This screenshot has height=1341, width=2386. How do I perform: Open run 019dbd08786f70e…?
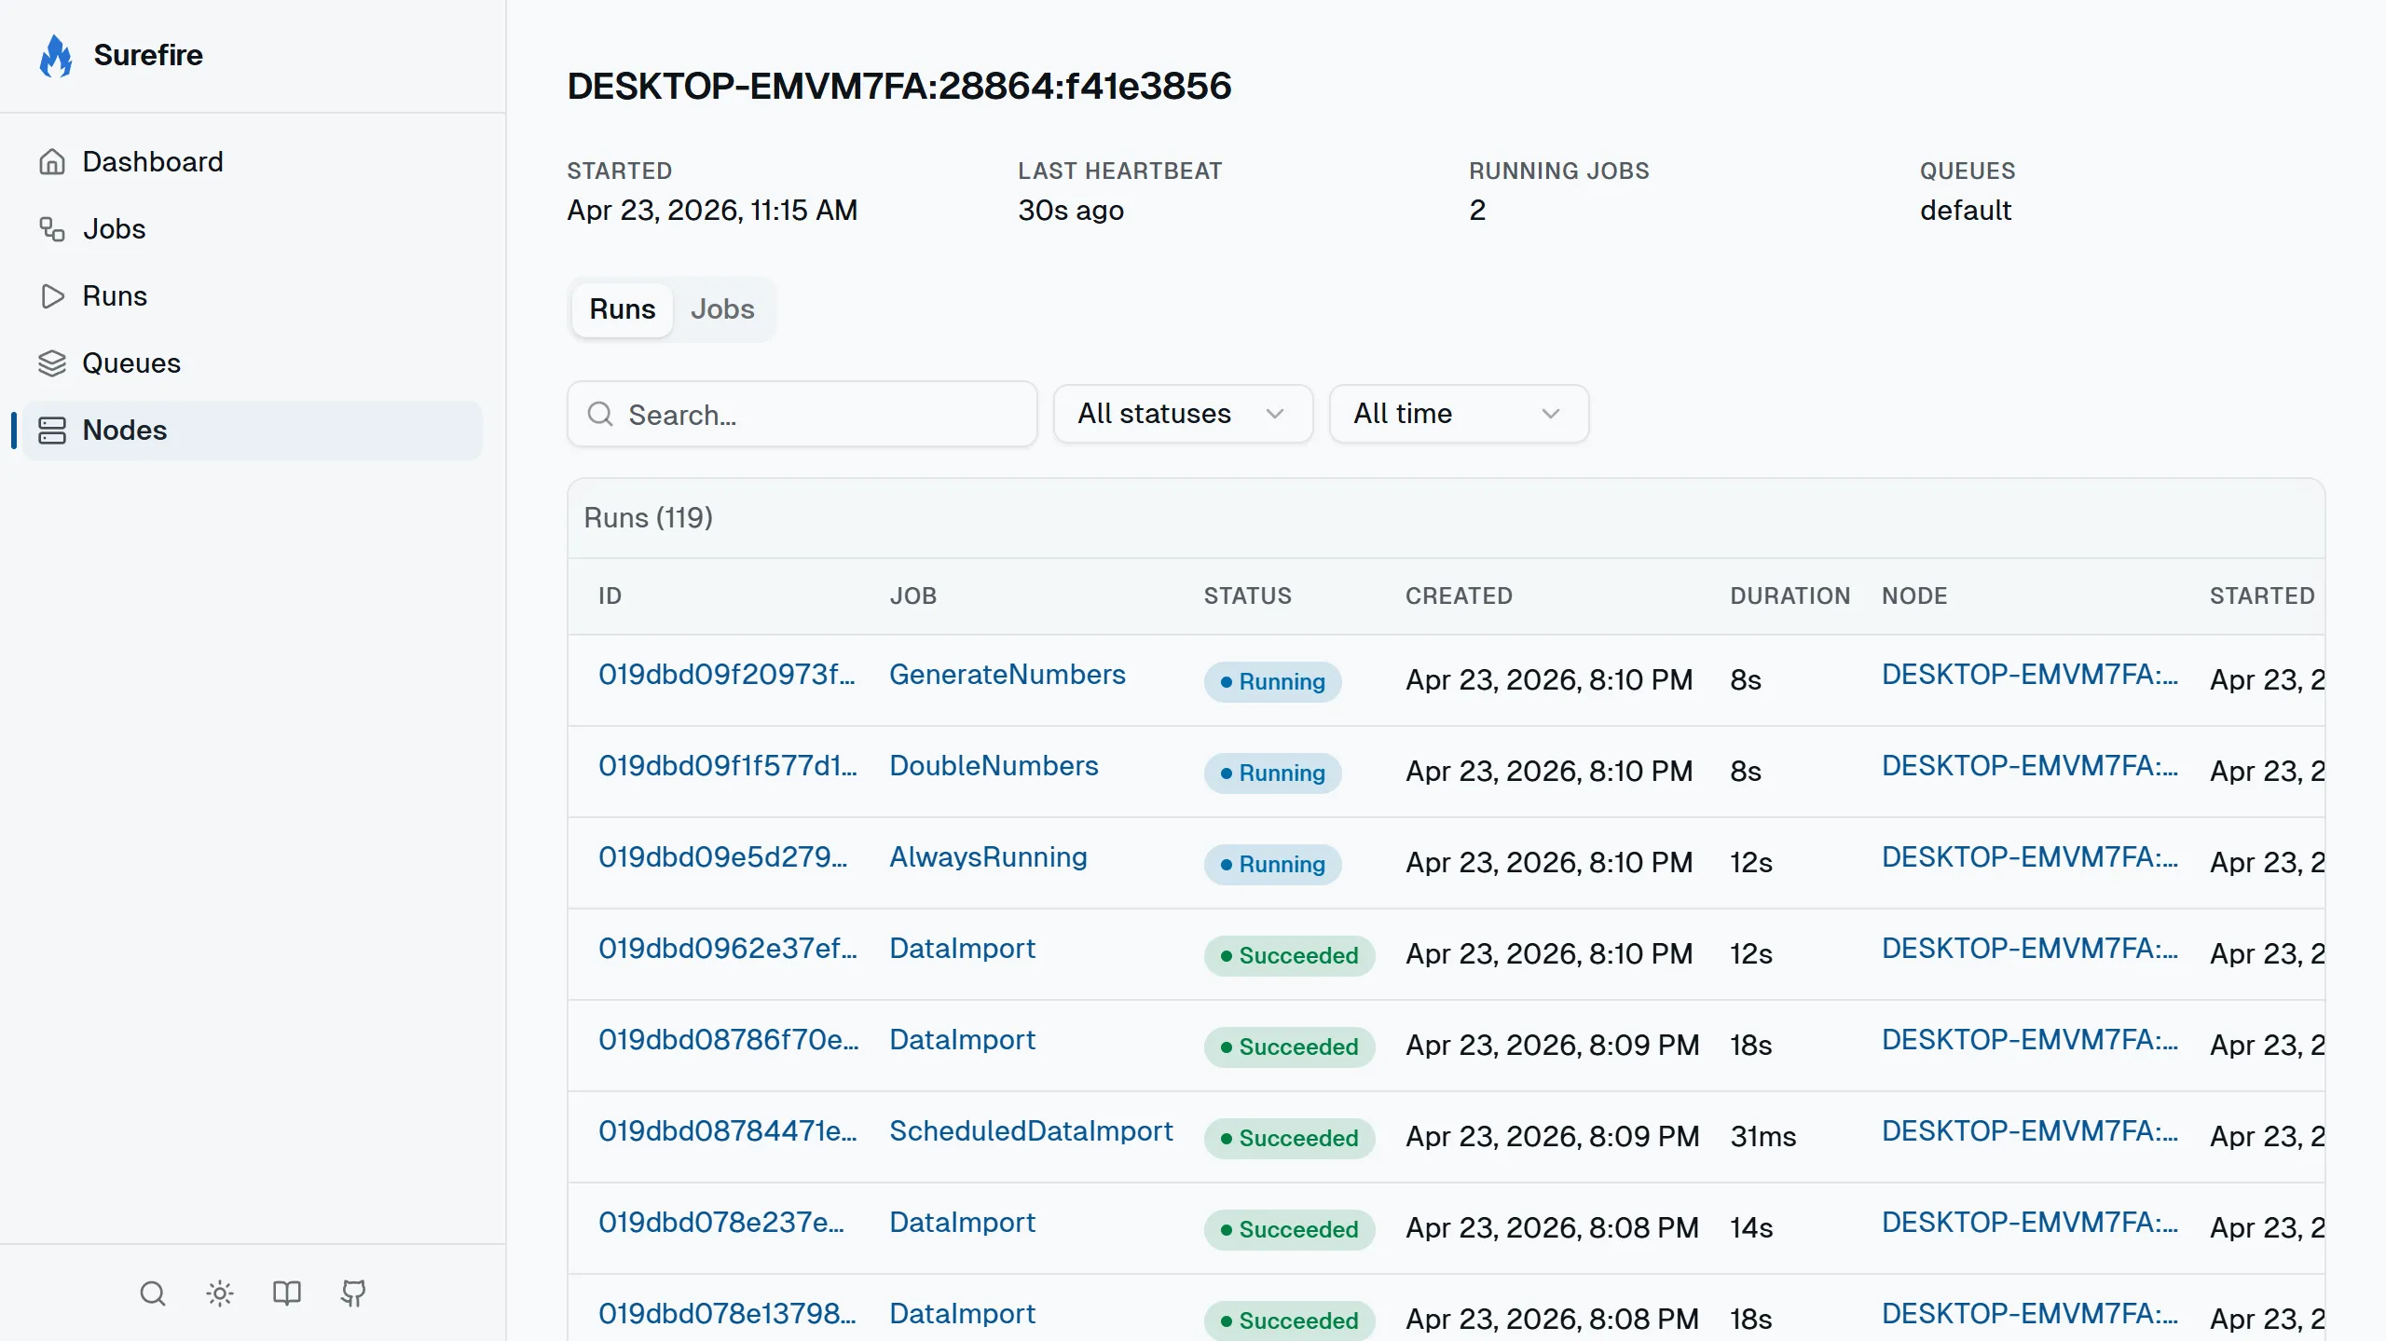tap(729, 1040)
